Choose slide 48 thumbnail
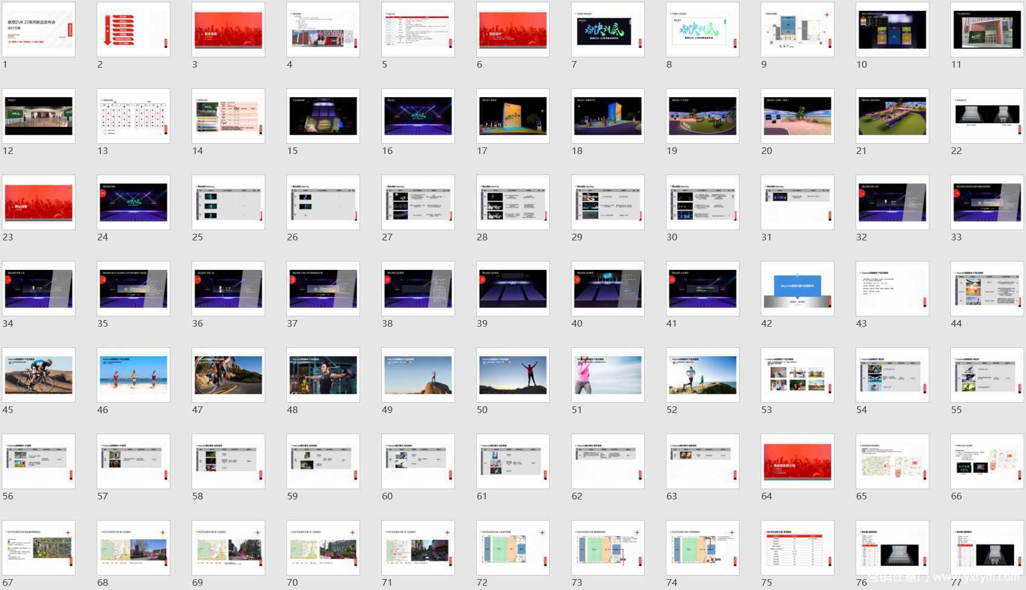This screenshot has width=1026, height=590. (x=323, y=375)
